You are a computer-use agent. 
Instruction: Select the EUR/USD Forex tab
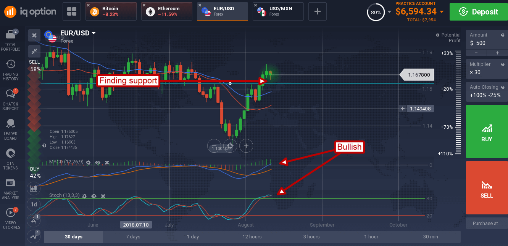(x=223, y=11)
